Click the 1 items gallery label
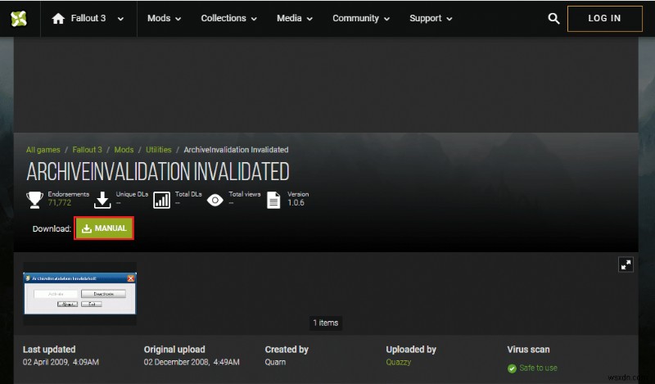The image size is (655, 384). [x=326, y=323]
